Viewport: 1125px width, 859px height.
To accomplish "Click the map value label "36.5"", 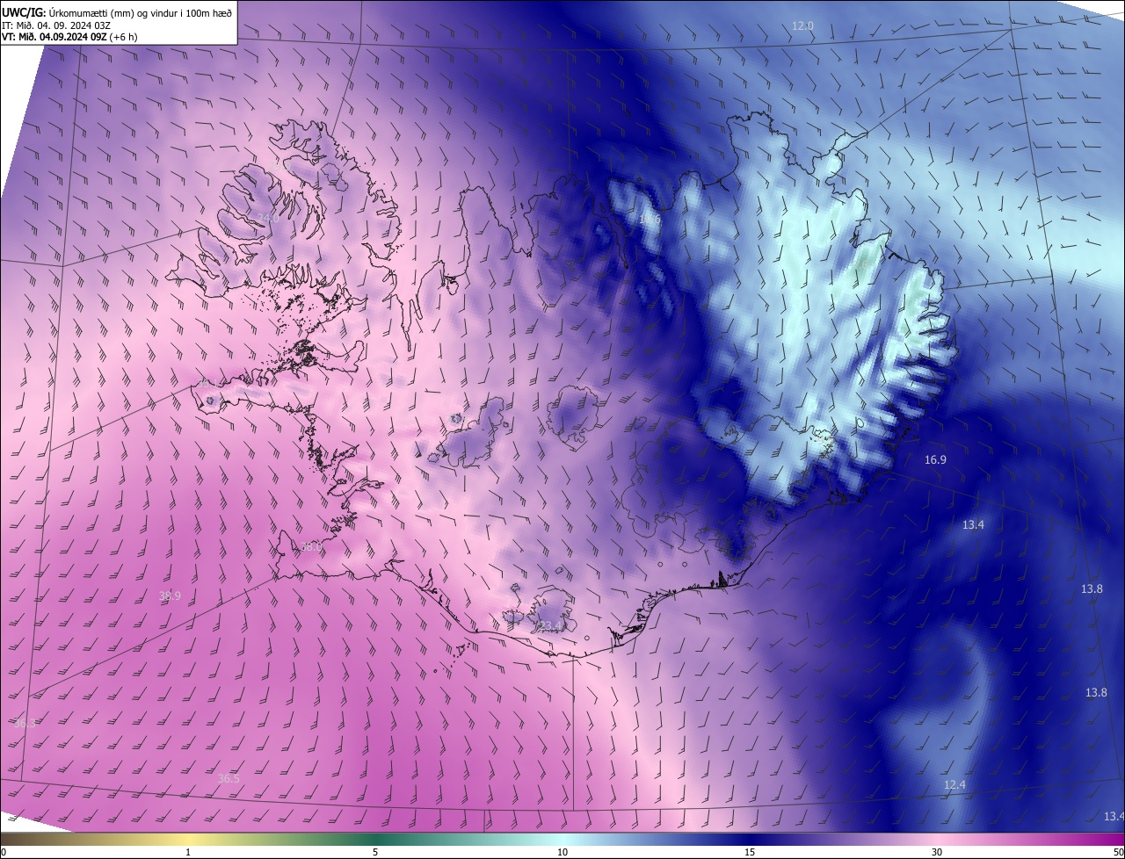I will pos(229,778).
